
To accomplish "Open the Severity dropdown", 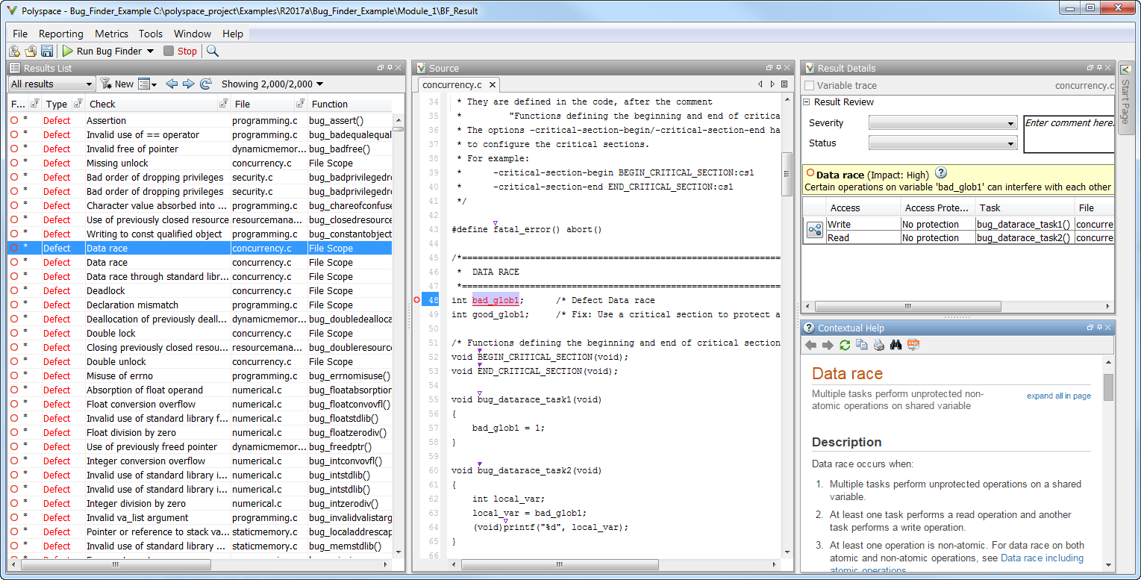I will (x=943, y=123).
